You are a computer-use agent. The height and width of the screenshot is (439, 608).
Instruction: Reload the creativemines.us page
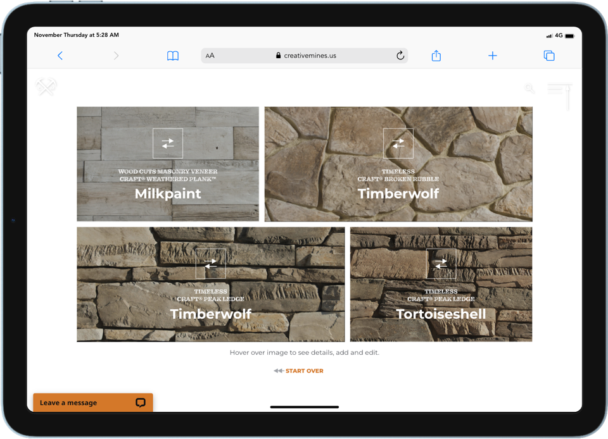[x=400, y=56]
